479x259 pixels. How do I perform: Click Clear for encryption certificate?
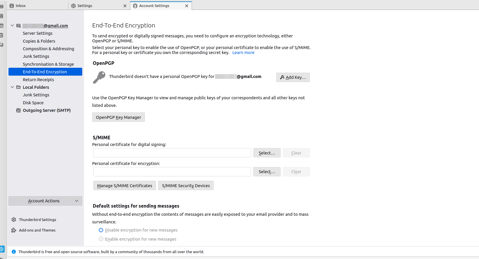(x=296, y=172)
